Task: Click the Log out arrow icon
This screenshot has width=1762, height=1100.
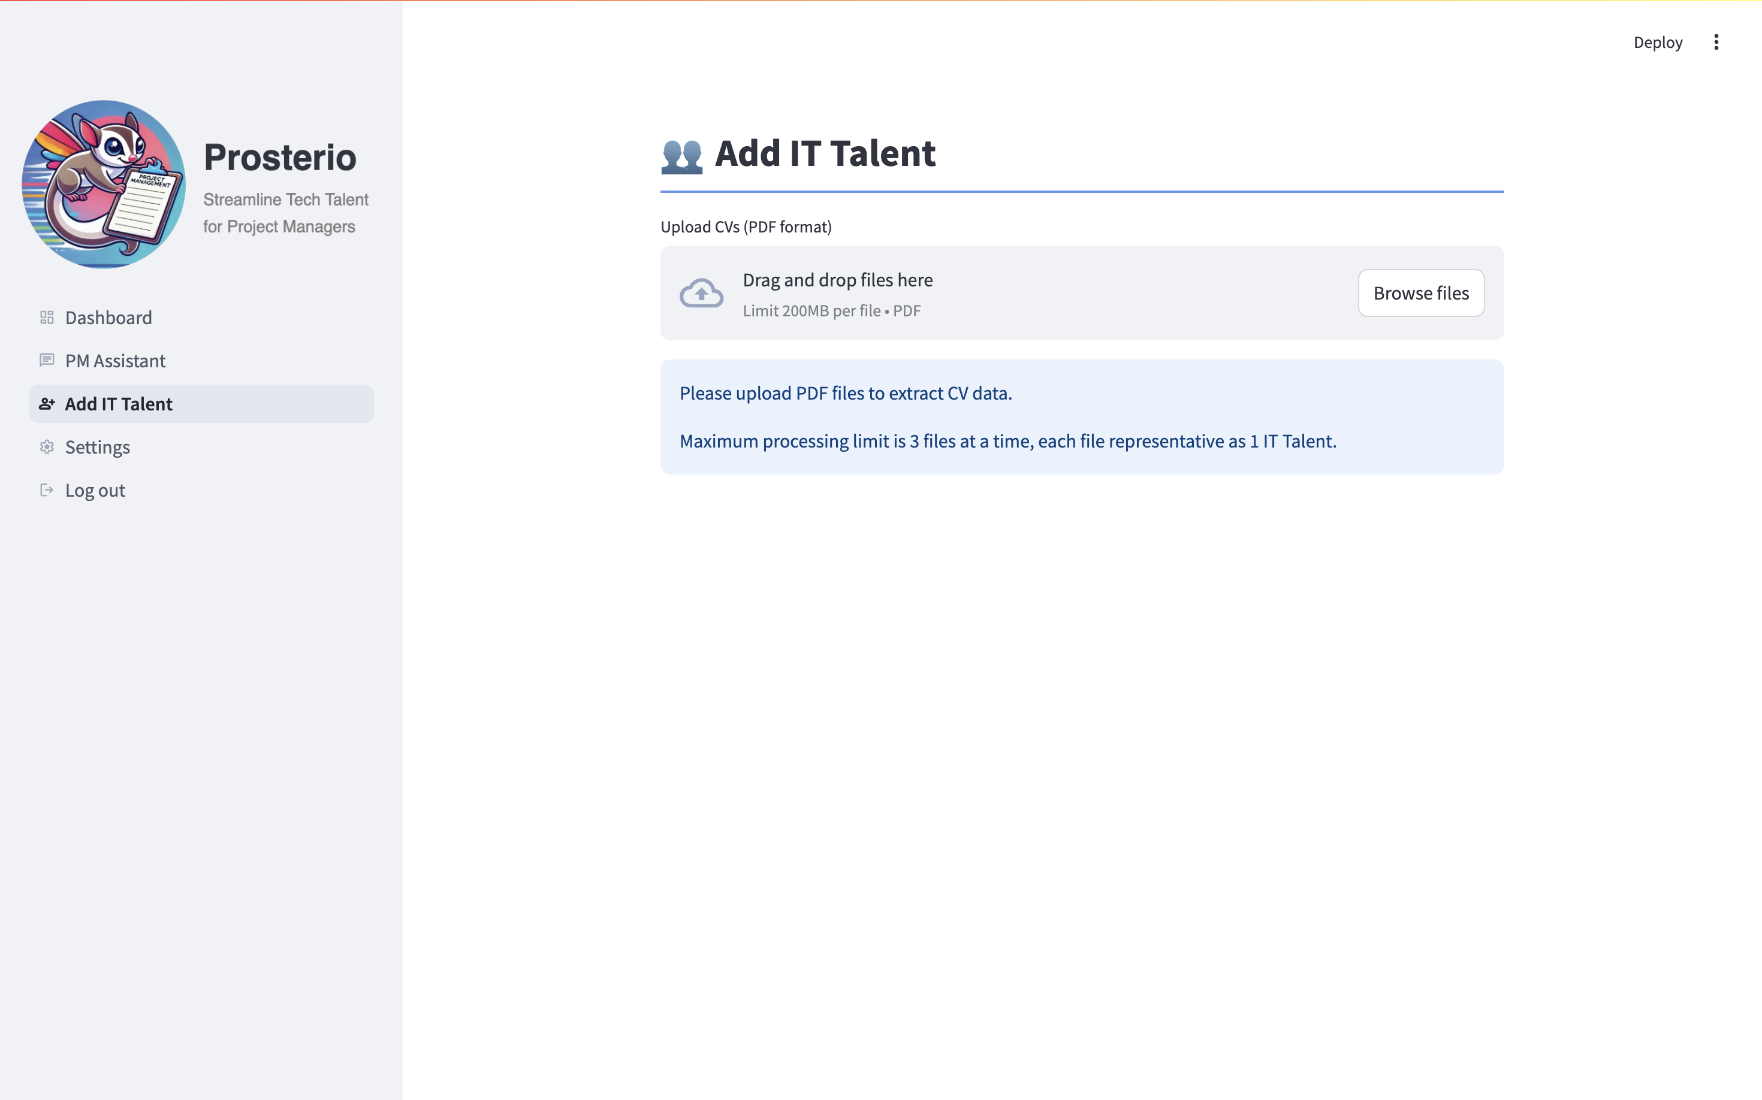Action: pyautogui.click(x=47, y=489)
